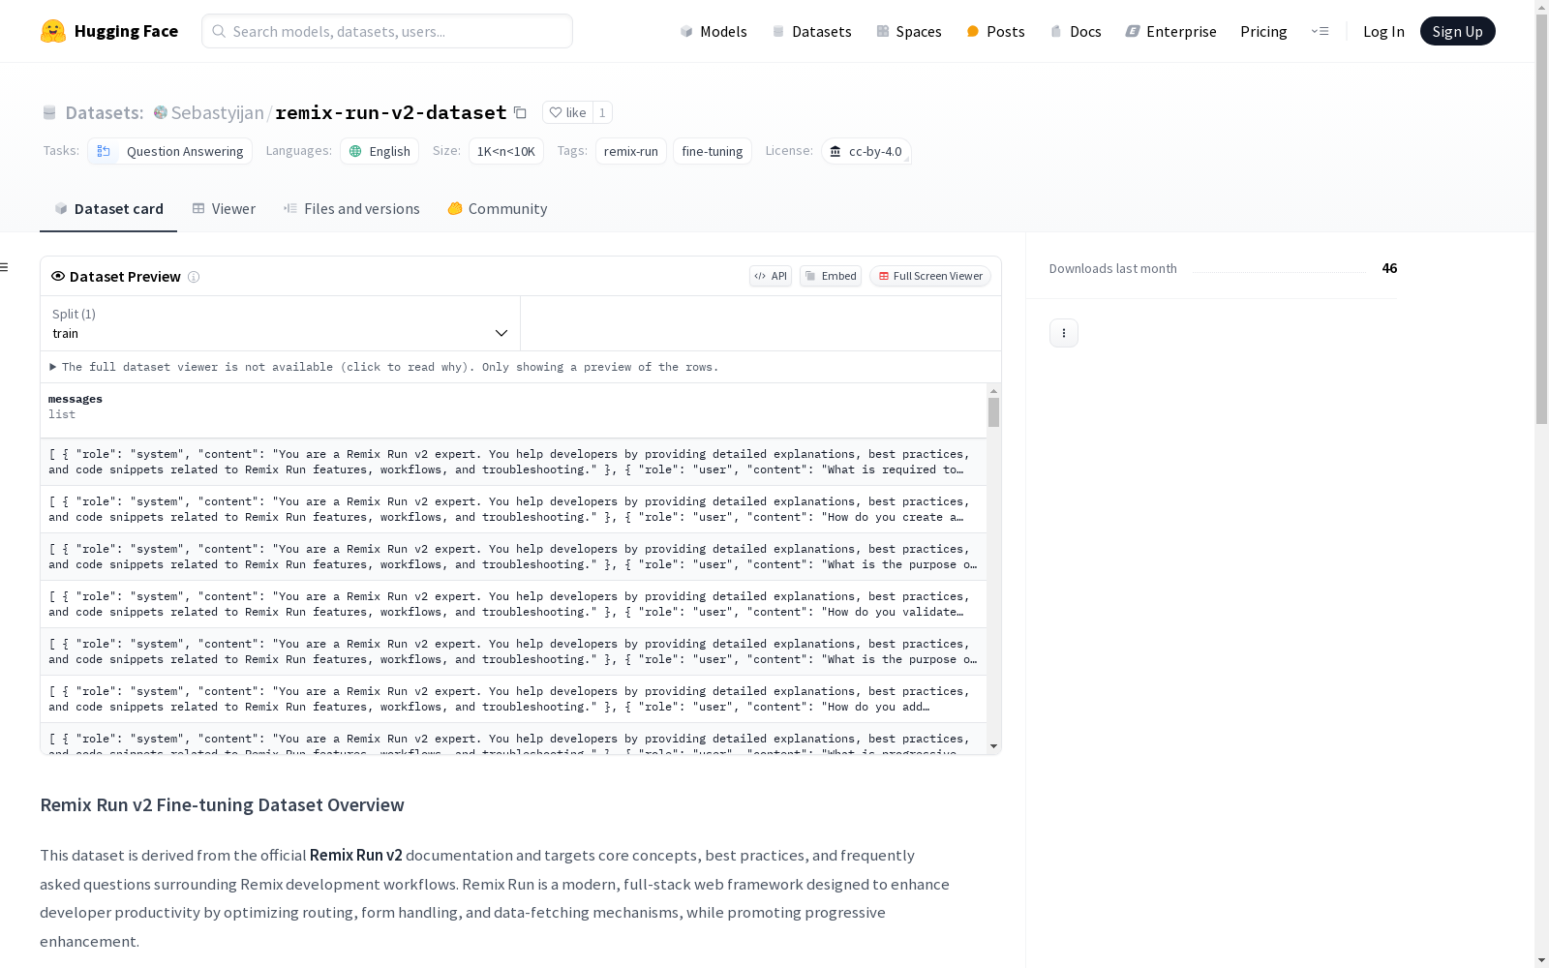Open the API button in Dataset Preview
Viewport: 1549px width, 968px height.
[x=771, y=276]
